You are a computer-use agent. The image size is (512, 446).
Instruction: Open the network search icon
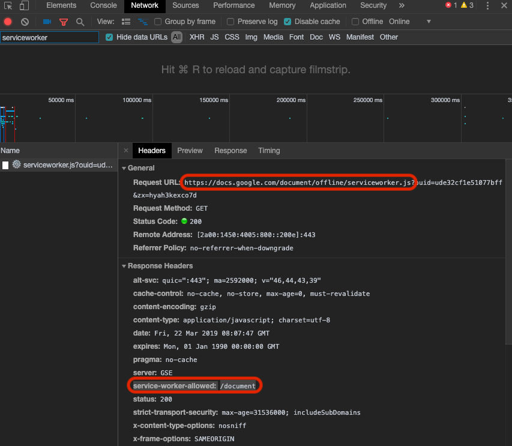point(80,21)
